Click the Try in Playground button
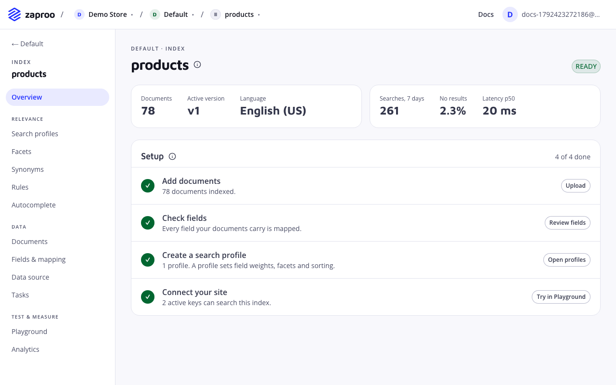 tap(561, 297)
